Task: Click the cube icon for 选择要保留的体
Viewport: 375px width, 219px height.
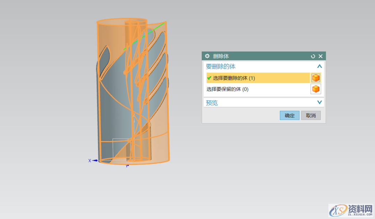Action: pos(316,89)
